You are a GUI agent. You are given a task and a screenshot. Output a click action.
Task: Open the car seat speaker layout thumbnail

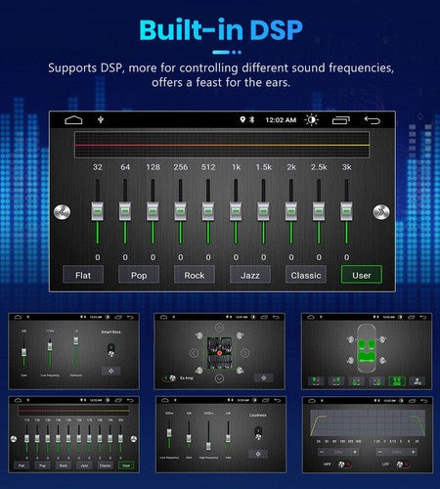pyautogui.click(x=367, y=351)
